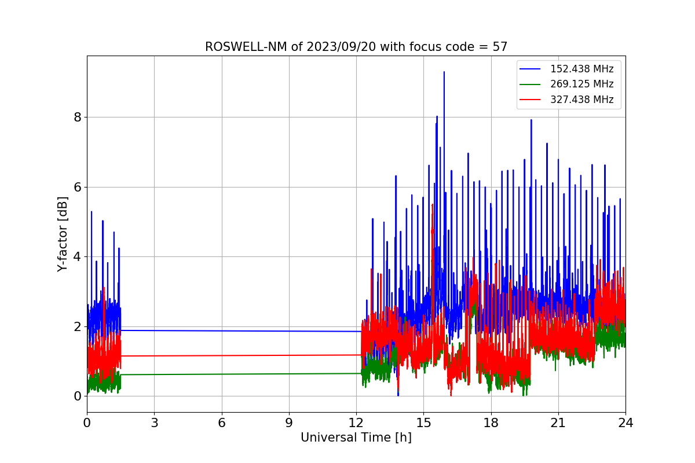Screen dimensions: 695x463
Task: Click x-axis tick label 9
Action: click(289, 423)
